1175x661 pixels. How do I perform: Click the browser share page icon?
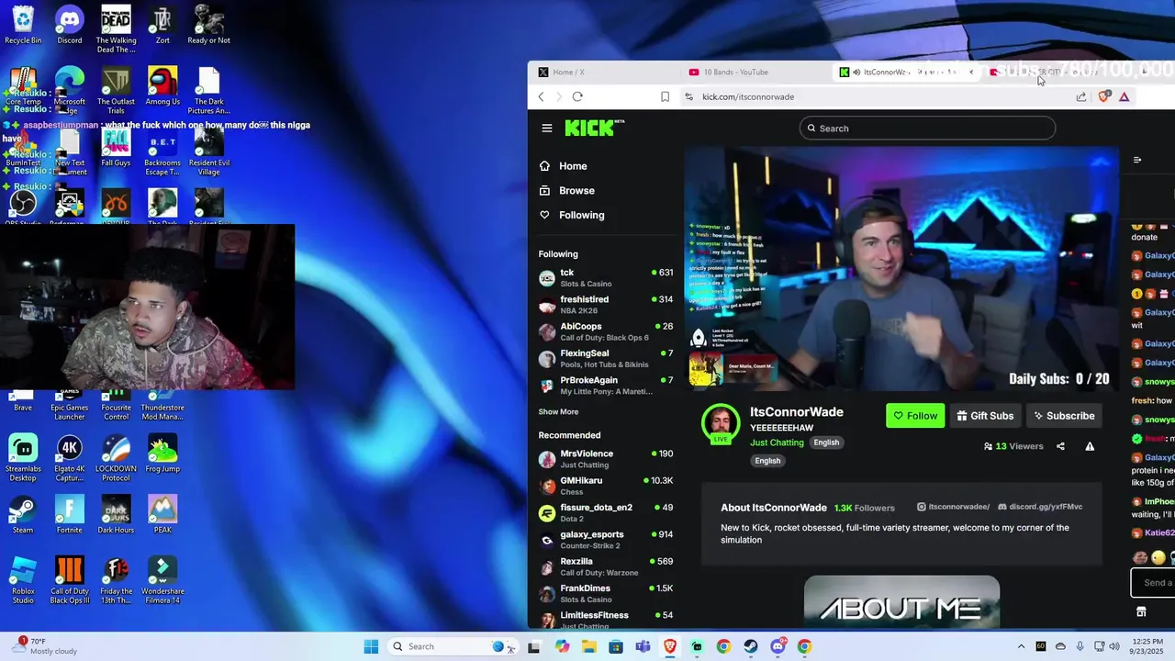pos(1081,96)
